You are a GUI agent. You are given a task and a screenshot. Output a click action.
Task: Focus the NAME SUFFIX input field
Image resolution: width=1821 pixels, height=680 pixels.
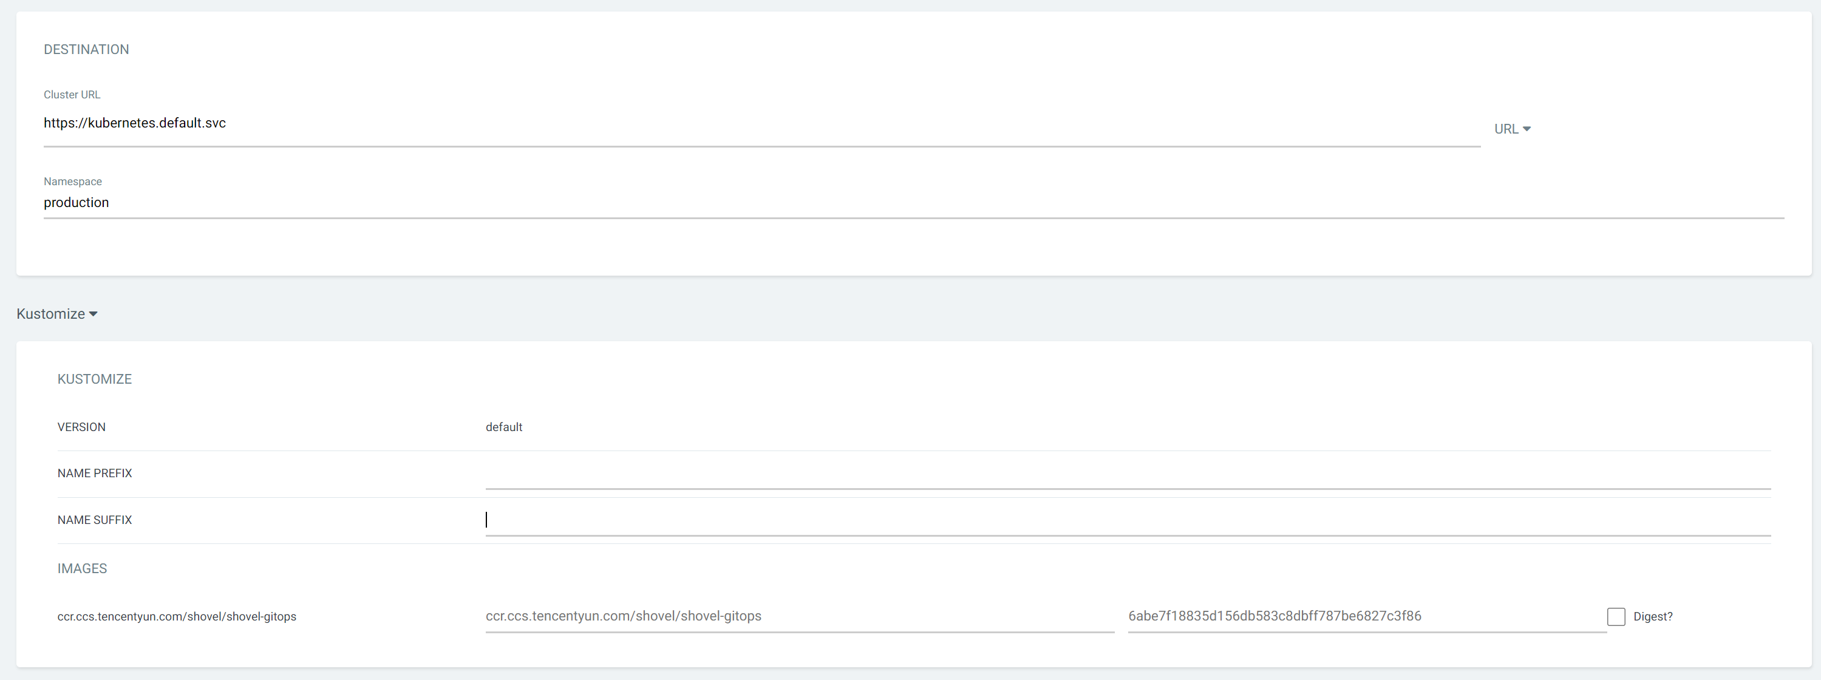pyautogui.click(x=848, y=520)
